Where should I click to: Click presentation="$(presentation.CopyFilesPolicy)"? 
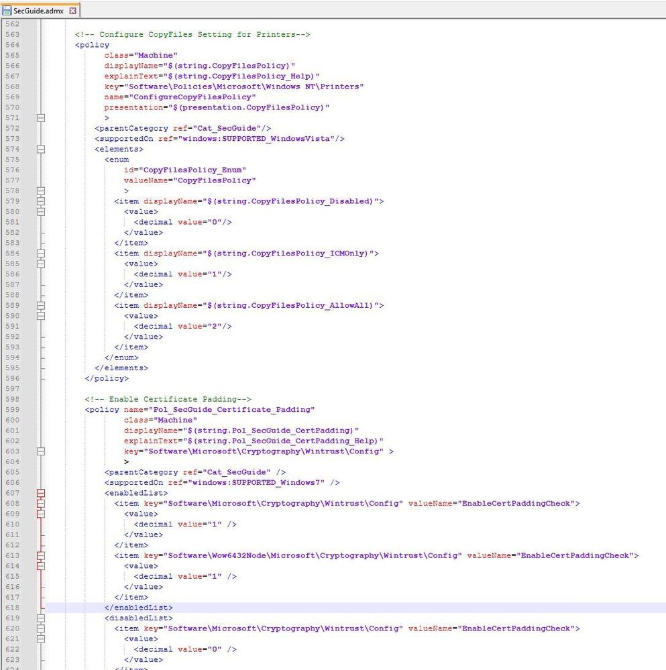(x=217, y=108)
